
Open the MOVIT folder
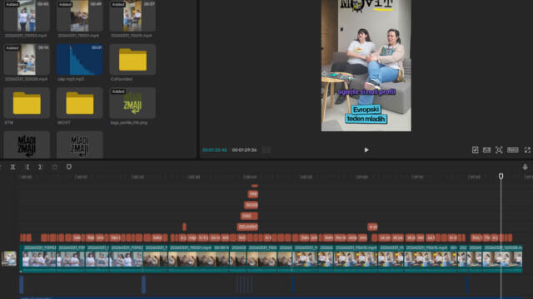(80, 103)
